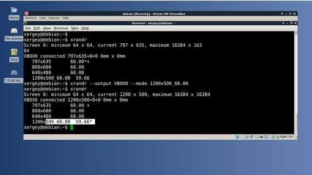The image size is (312, 175).
Task: Open VirtualBox Help menu
Action: 65,18
